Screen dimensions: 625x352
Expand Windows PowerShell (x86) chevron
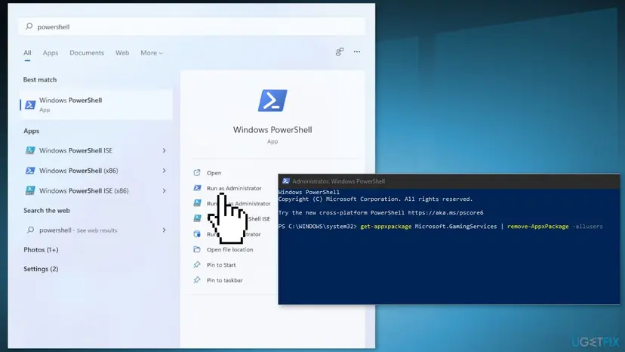coord(164,171)
